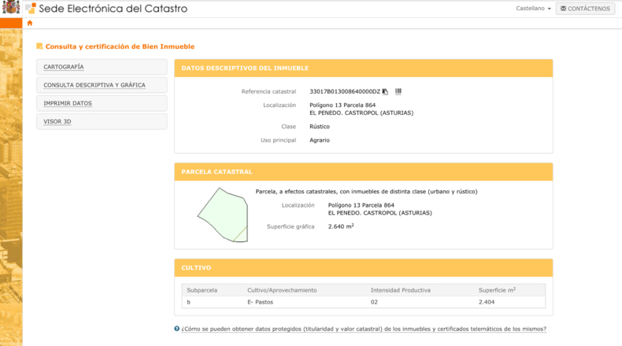Viewport: 622px width, 346px height.
Task: Open the Castellano language dropdown
Action: pos(533,9)
